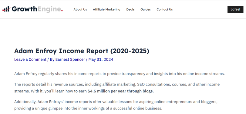
Task: Click the bold $4.5 million per year text
Action: [x=121, y=91]
